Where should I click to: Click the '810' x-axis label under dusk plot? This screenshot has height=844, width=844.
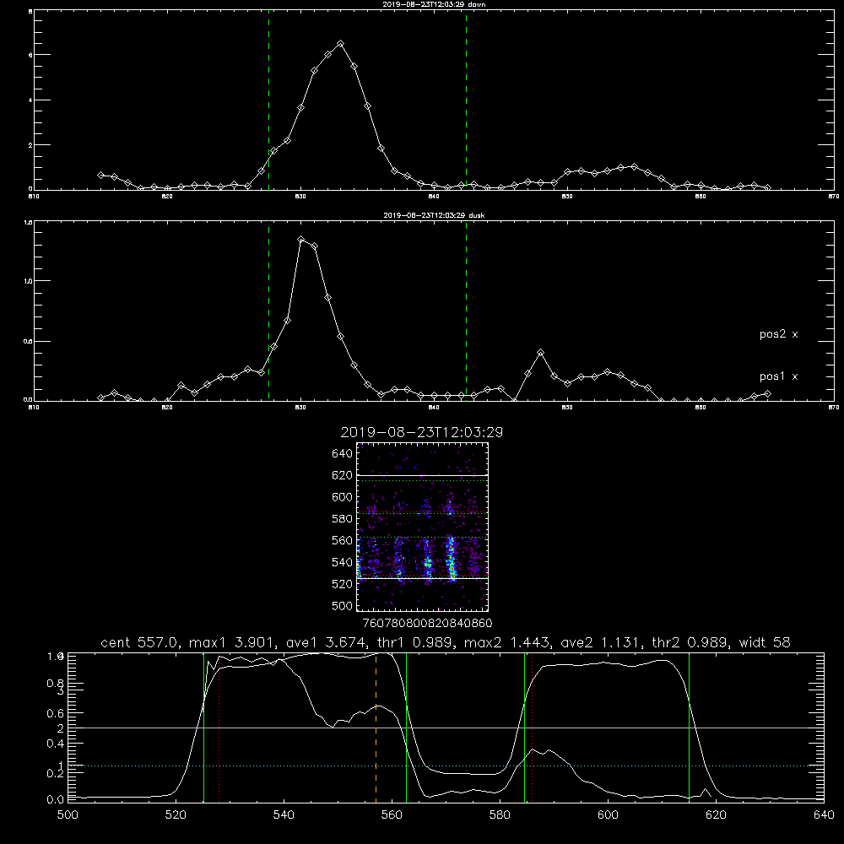(x=34, y=408)
